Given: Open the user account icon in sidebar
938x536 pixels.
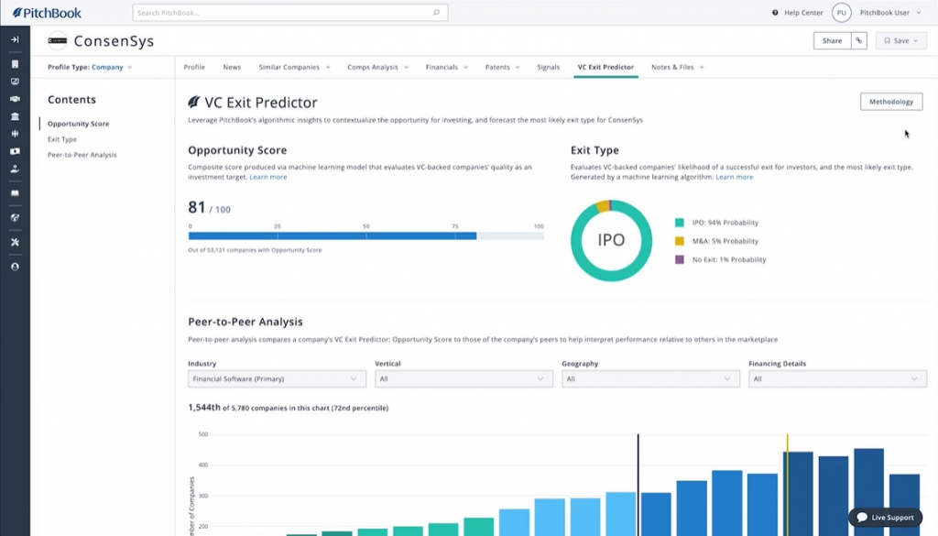Looking at the screenshot, I should pos(15,267).
